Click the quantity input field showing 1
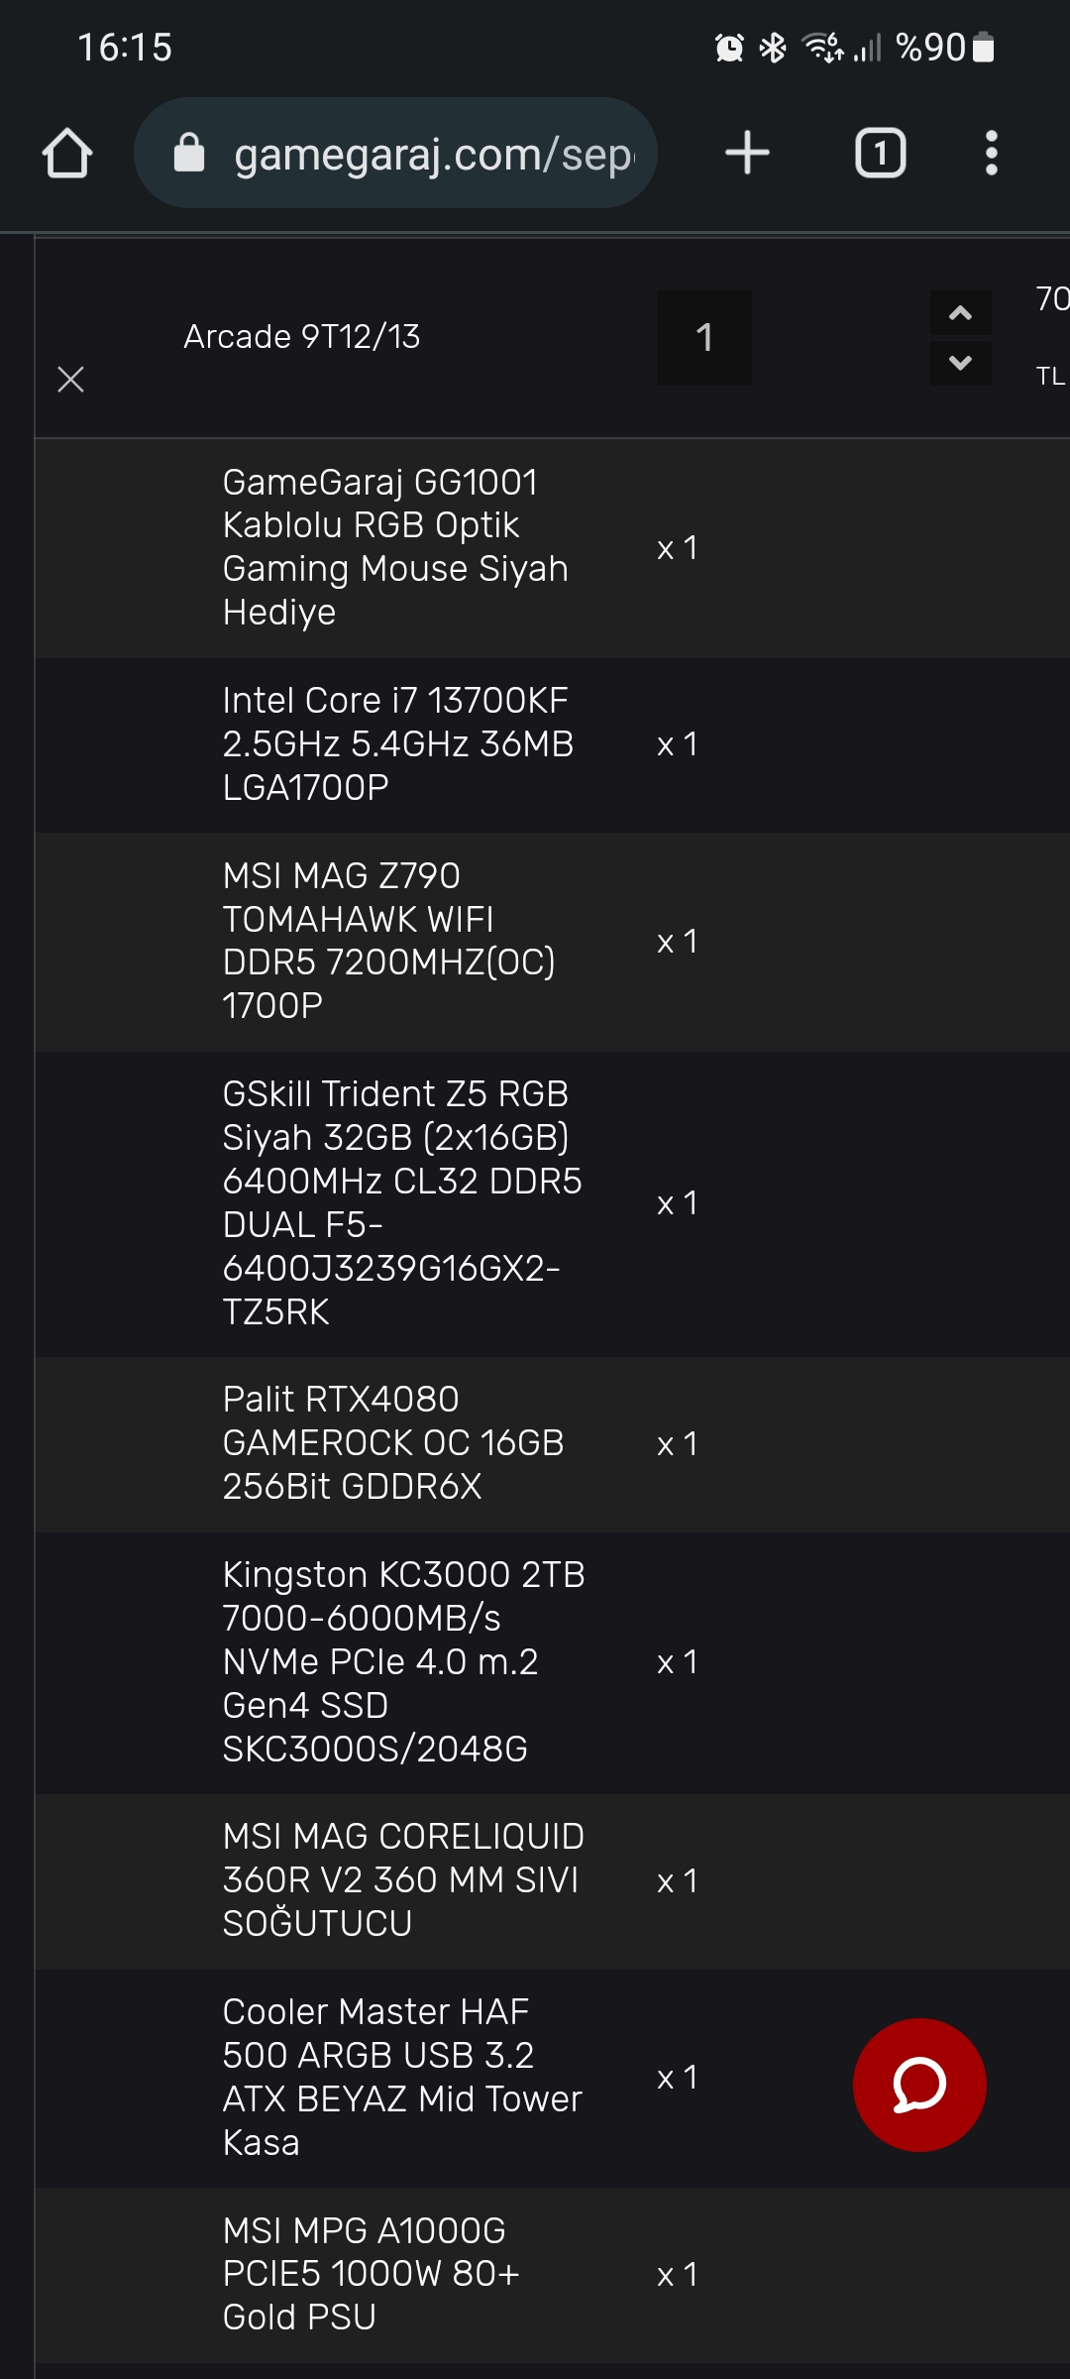 point(703,338)
